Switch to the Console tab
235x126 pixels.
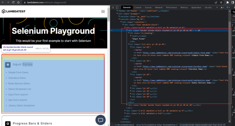coord(138,7)
